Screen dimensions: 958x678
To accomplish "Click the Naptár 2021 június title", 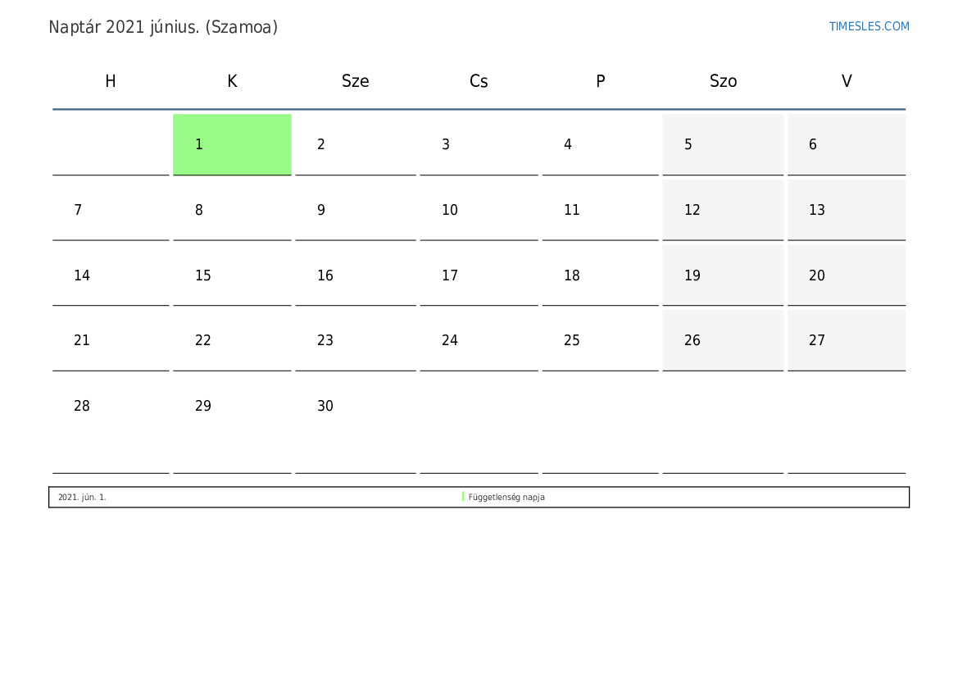I will [163, 27].
